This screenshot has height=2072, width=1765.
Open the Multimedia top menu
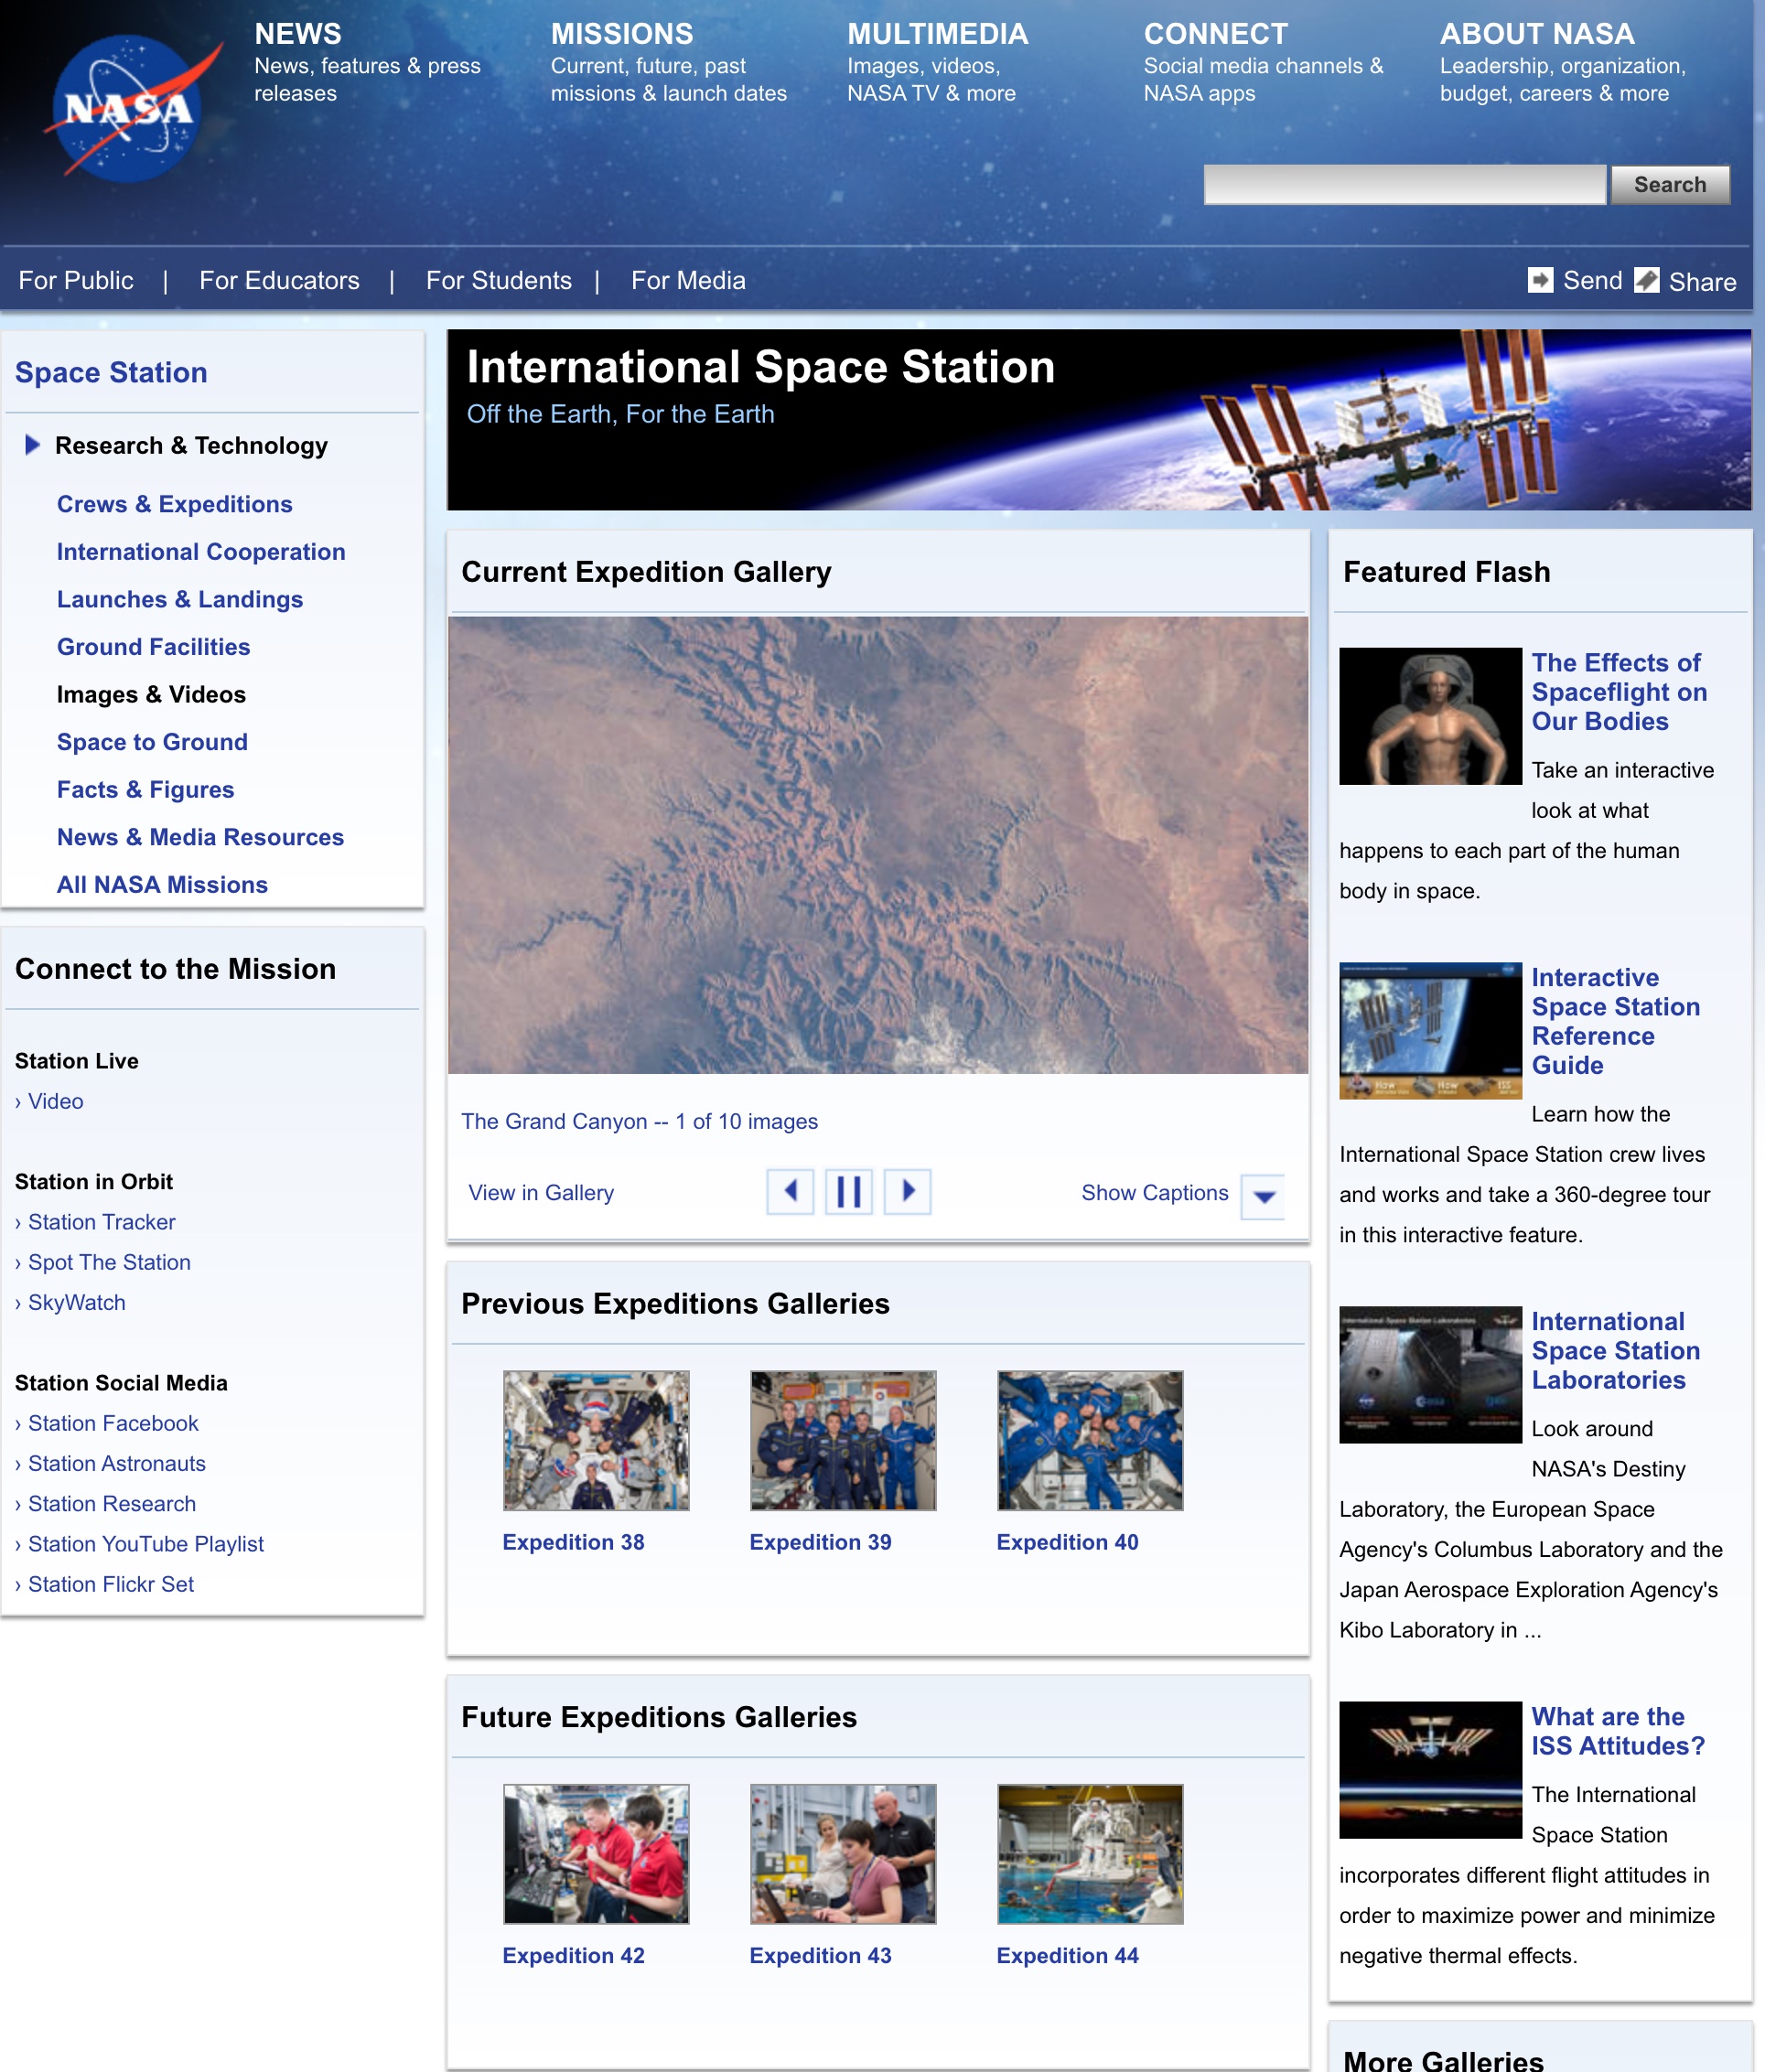pos(937,34)
